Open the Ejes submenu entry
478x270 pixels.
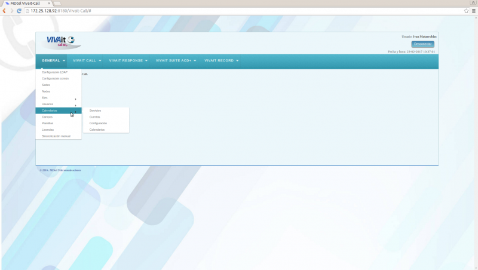tap(59, 98)
